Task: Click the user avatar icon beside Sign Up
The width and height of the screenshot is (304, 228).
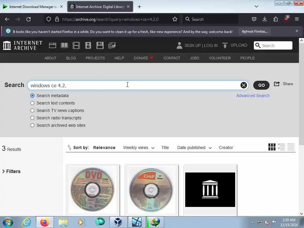Action: pos(179,45)
